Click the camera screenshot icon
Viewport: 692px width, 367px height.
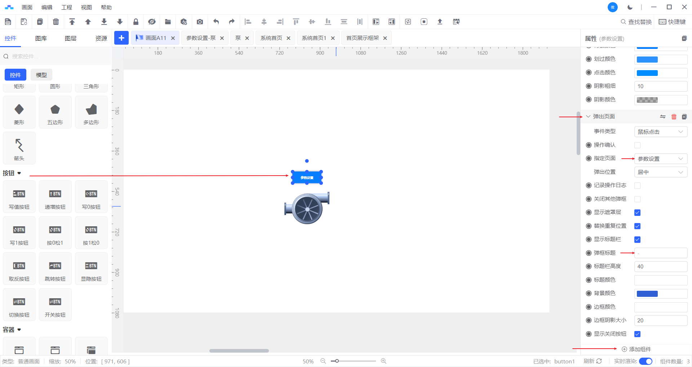[200, 22]
